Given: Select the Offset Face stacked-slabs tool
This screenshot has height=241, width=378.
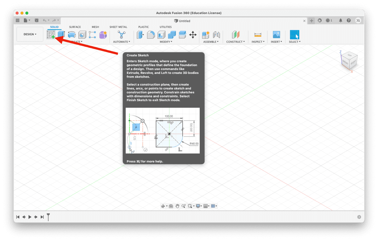Looking at the screenshot, I should pyautogui.click(x=182, y=35).
